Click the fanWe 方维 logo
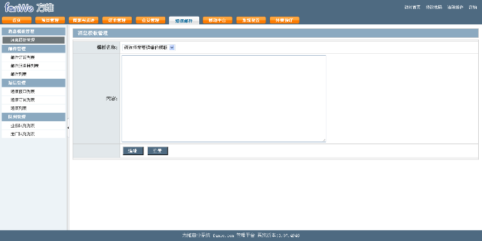This screenshot has height=241, width=482. 29,7
